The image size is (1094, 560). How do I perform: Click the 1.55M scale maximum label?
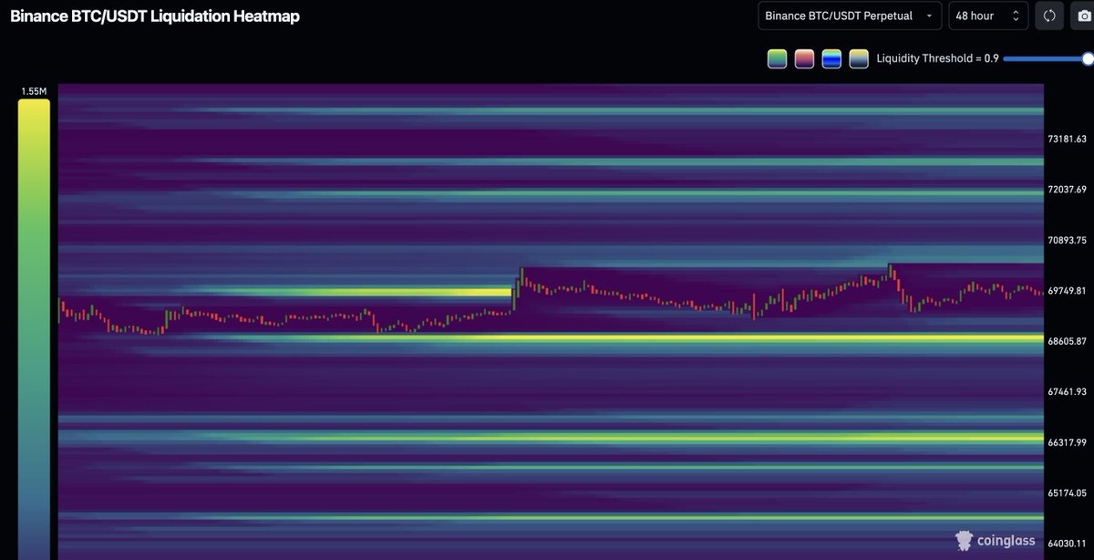34,92
